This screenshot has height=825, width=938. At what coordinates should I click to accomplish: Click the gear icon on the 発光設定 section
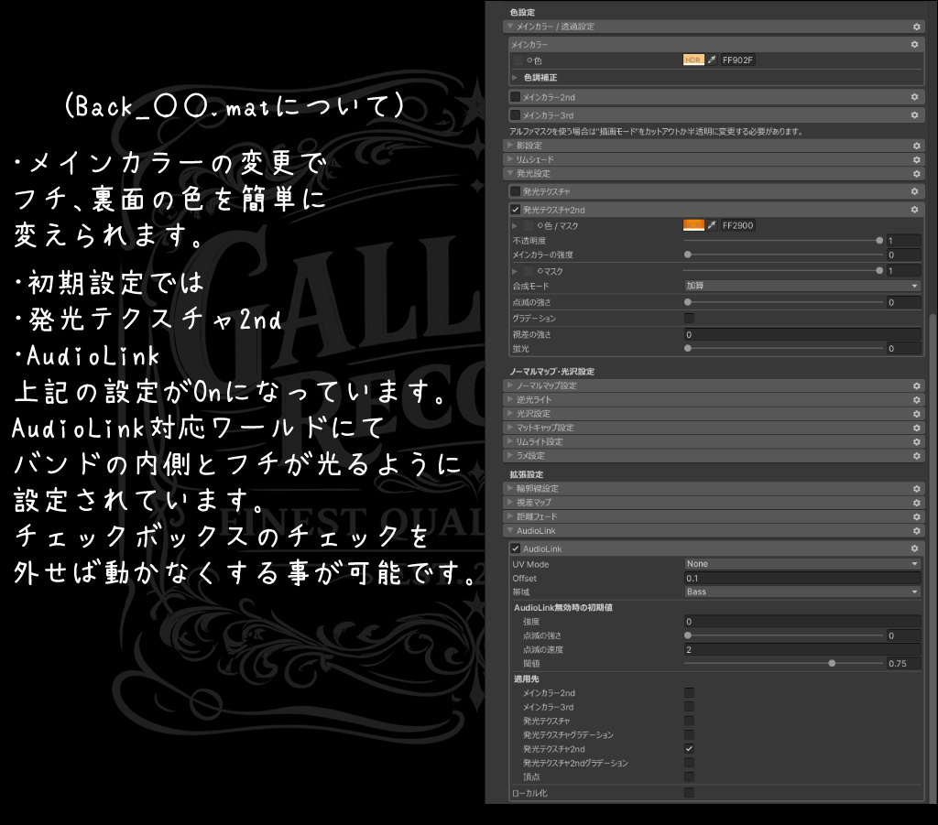[915, 173]
